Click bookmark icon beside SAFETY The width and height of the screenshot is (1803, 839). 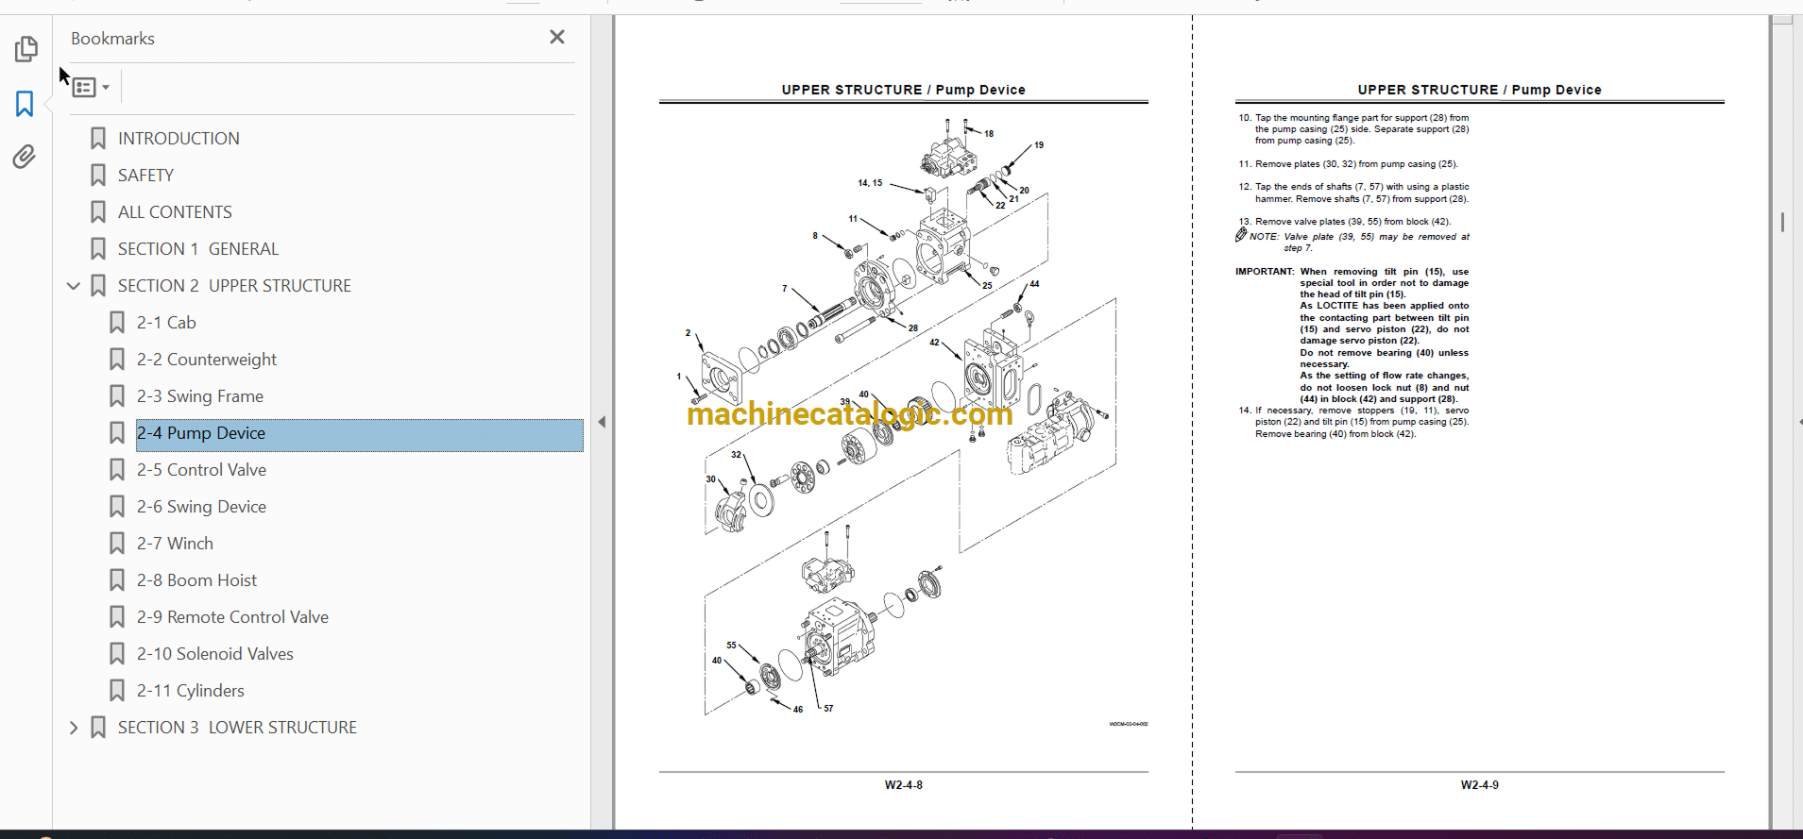point(98,176)
